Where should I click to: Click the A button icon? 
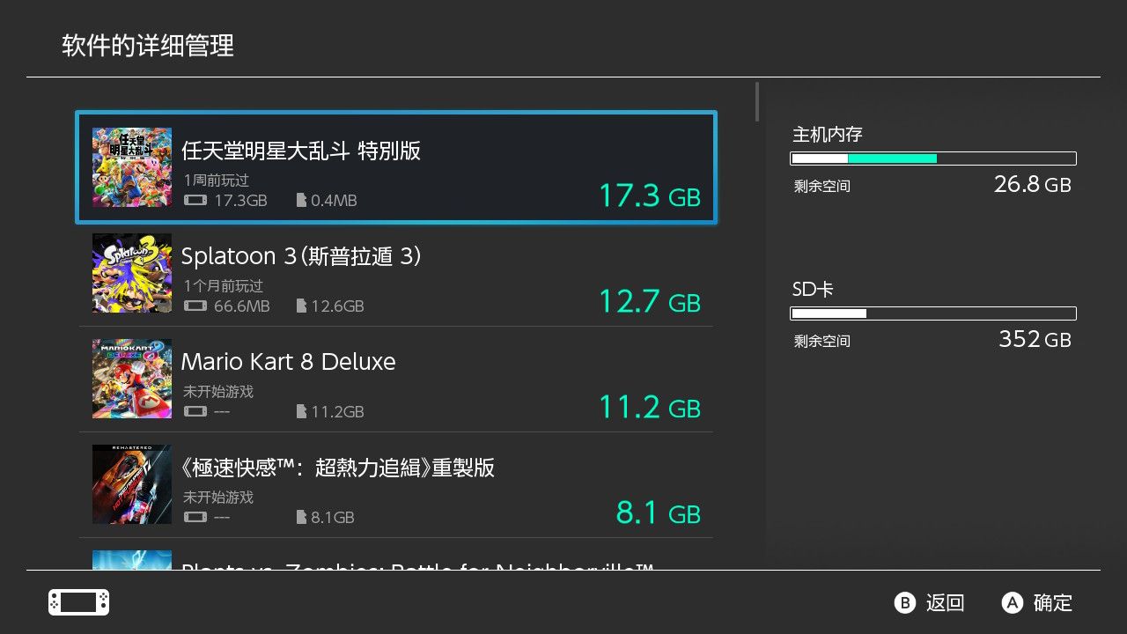[1013, 603]
